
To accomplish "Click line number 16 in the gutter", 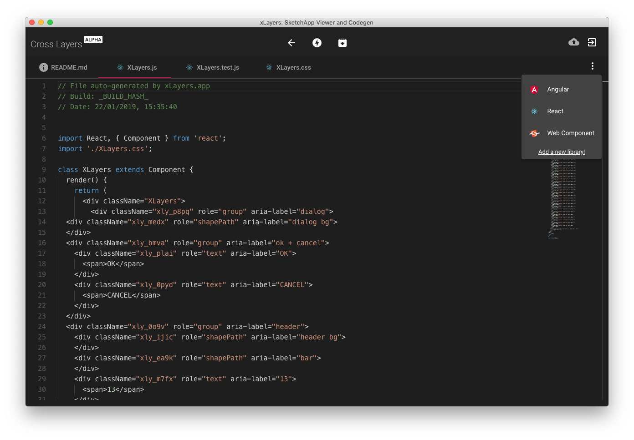I will point(42,243).
